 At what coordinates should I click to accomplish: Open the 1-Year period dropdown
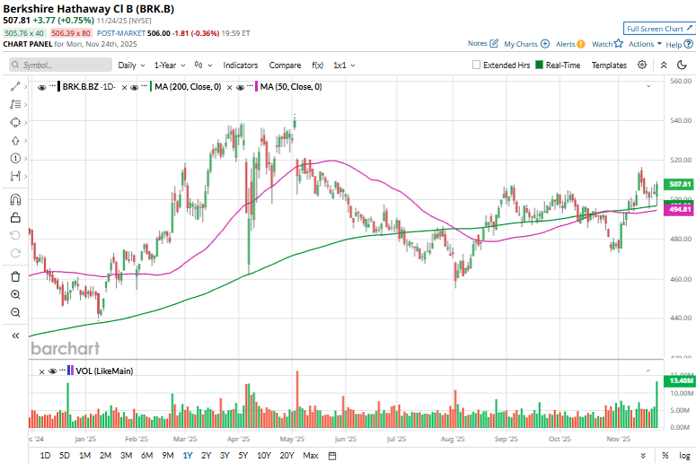click(x=170, y=65)
